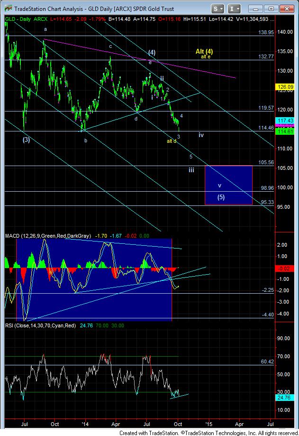Screen dimensions: 299x436
Task: Open the S symbol-link dropdown
Action: [217, 9]
